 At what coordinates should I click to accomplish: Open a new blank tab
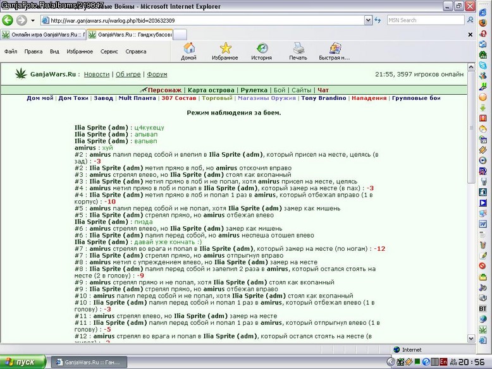pos(180,35)
